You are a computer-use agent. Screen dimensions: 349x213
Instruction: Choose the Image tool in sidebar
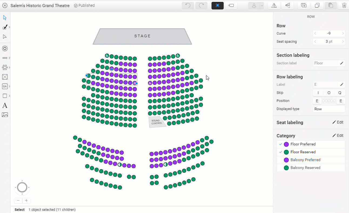pyautogui.click(x=5, y=115)
